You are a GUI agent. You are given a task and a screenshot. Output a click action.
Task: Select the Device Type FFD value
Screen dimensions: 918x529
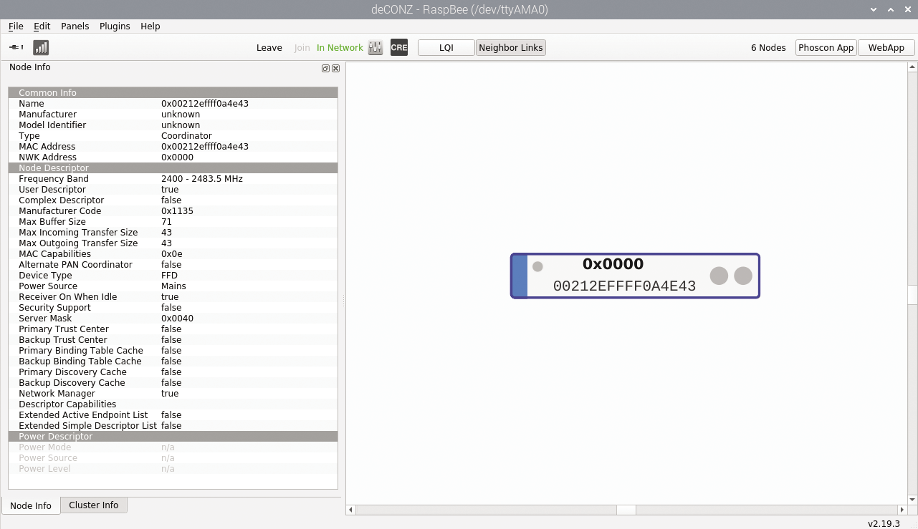(x=169, y=276)
